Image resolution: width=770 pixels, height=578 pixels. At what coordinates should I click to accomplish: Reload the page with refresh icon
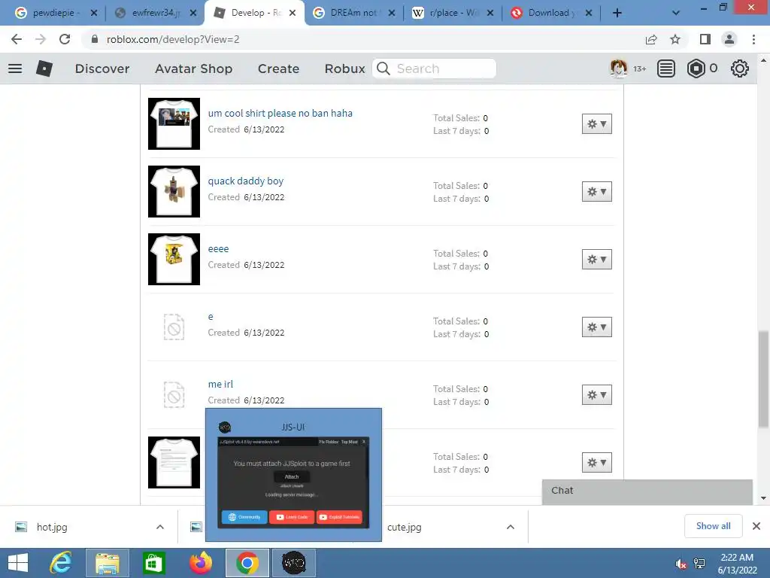tap(65, 39)
